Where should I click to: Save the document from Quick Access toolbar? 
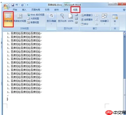[x=13, y=5]
